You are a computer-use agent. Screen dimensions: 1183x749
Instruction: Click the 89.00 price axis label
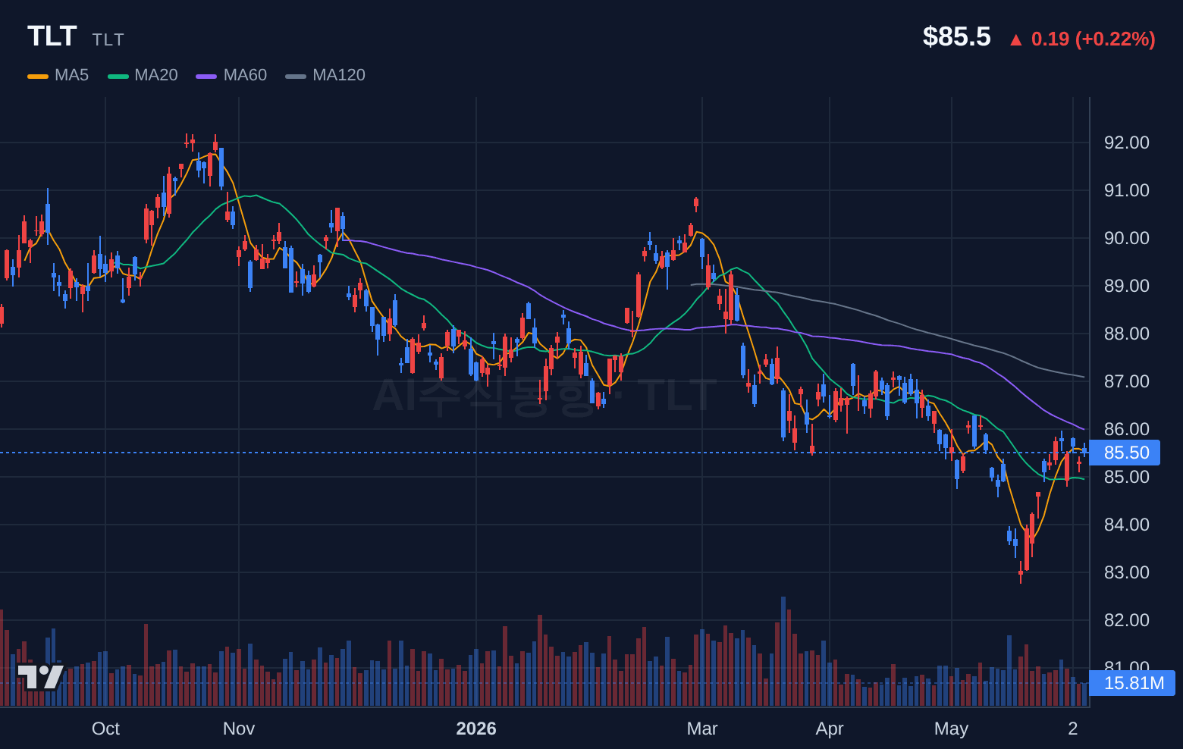(x=1127, y=286)
